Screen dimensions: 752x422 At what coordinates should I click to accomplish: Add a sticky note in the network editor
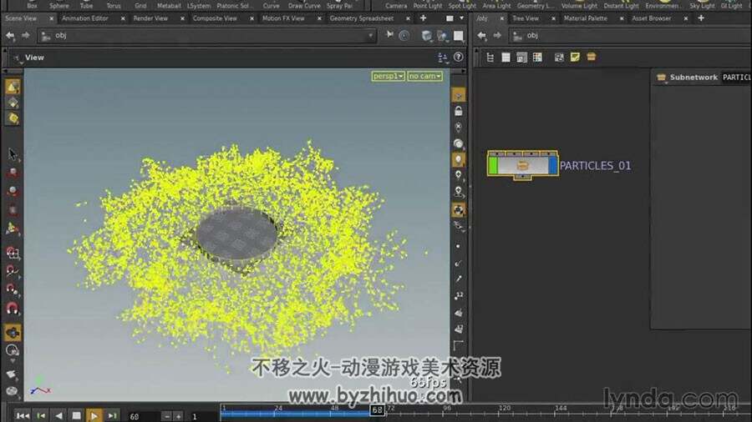(x=575, y=58)
